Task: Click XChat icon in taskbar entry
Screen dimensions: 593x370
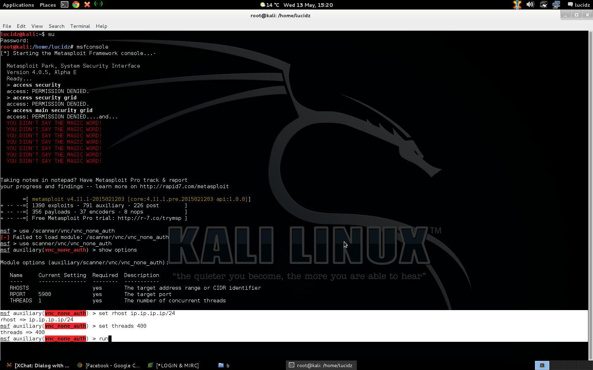Action: coord(10,365)
